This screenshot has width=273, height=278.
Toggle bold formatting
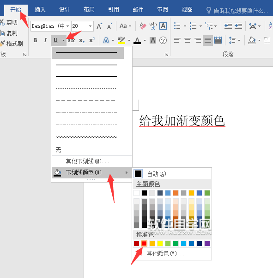[35, 40]
